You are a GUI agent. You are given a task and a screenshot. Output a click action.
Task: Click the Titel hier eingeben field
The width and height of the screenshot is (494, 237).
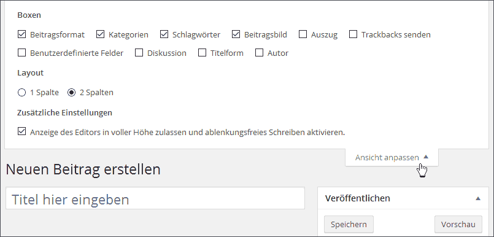click(155, 198)
